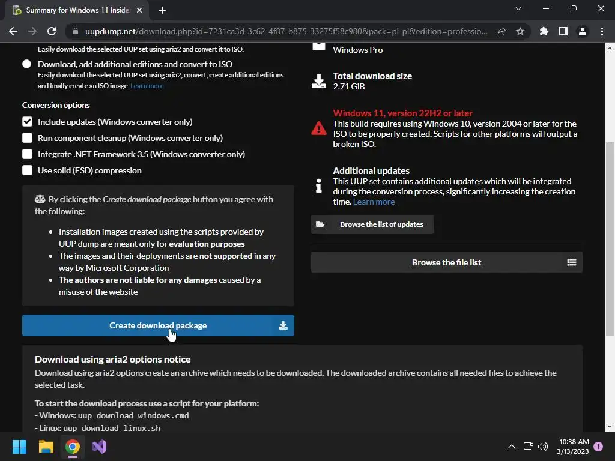Screen dimensions: 615x461
Task: Select Download, add additional editions radio button
Action: click(26, 64)
